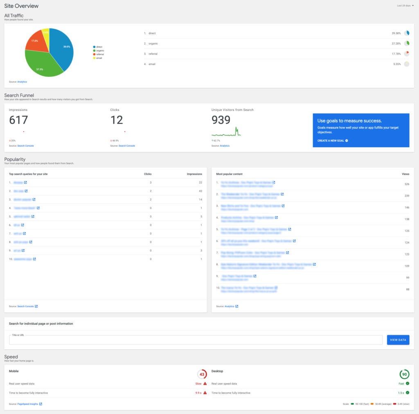Expand the external link icon on first search query
The height and width of the screenshot is (414, 419).
[x=26, y=182]
